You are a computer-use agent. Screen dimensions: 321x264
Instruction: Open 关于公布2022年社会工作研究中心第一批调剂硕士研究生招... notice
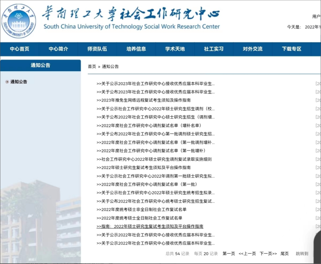point(155,134)
